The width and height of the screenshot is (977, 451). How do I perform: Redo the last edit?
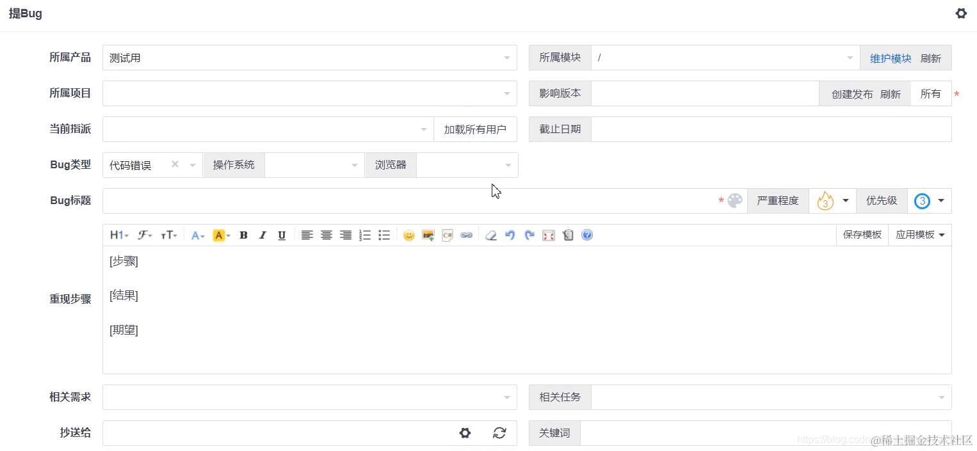529,235
